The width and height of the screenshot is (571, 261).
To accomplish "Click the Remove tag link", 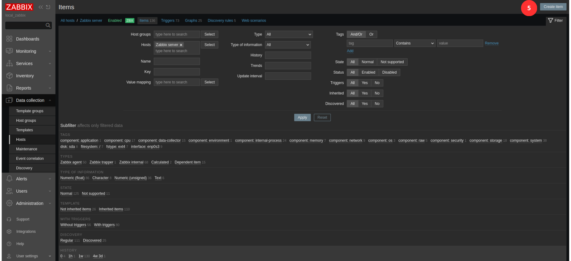I will pyautogui.click(x=491, y=43).
